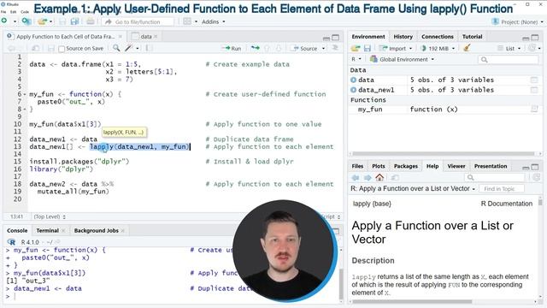This screenshot has height=308, width=547.
Task: Click the compile report notebook icon
Action: [x=148, y=48]
